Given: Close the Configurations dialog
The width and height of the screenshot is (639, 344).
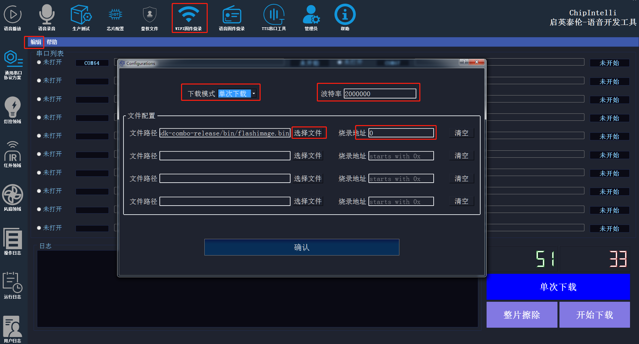Looking at the screenshot, I should click(477, 62).
